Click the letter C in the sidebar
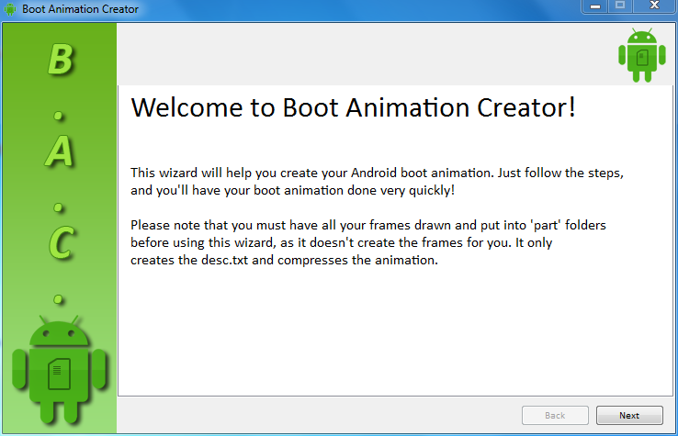The height and width of the screenshot is (436, 678). [x=61, y=243]
